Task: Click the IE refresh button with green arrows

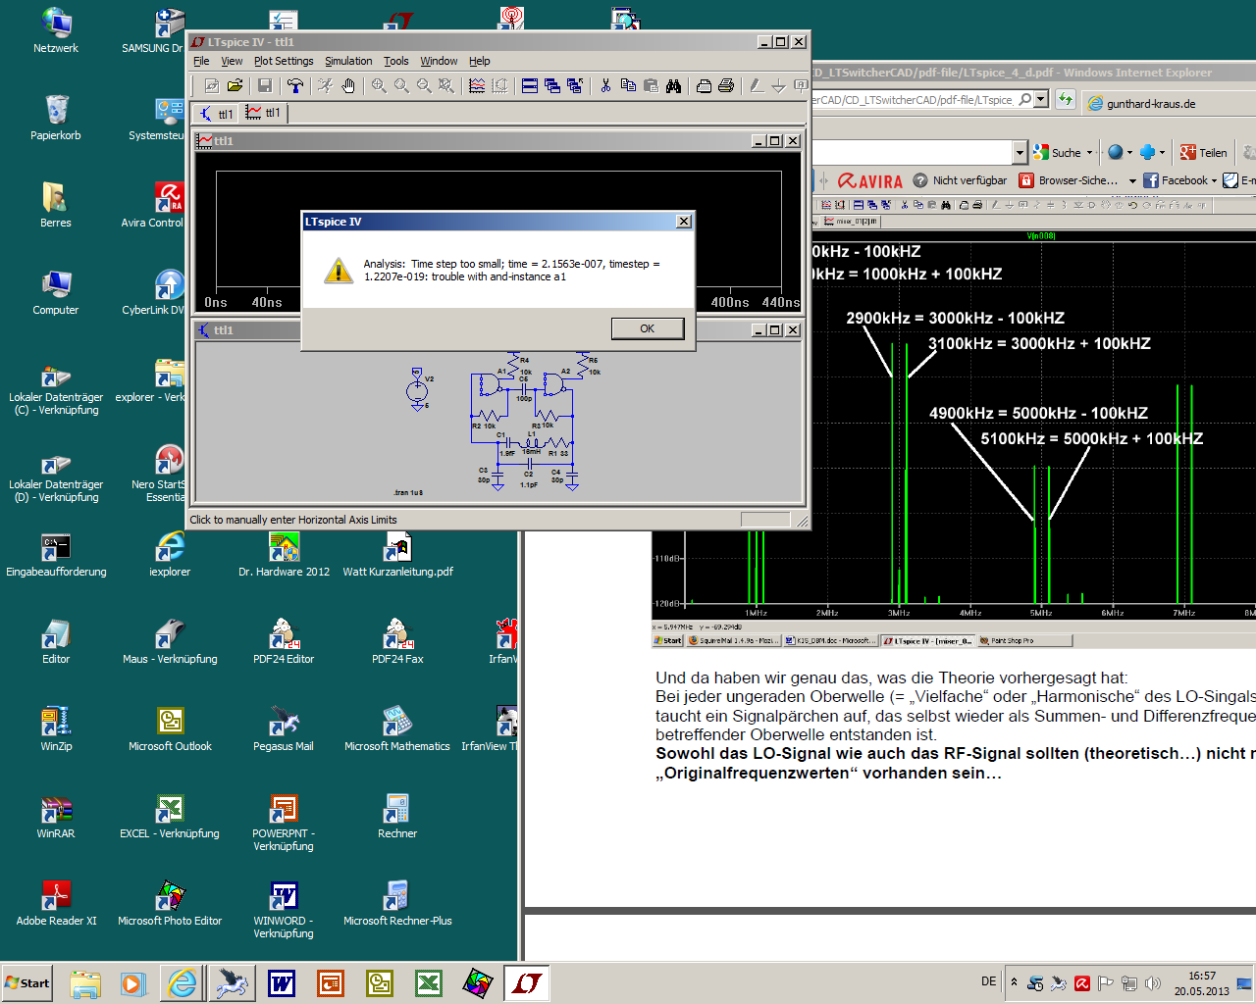Action: [1066, 99]
